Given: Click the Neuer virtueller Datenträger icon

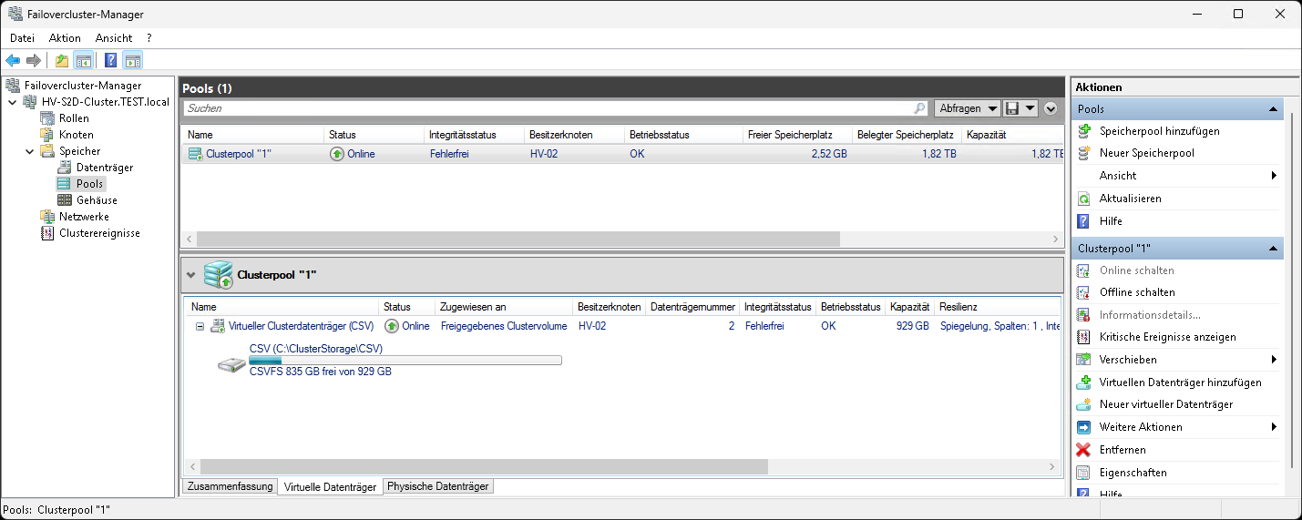Looking at the screenshot, I should (1084, 404).
